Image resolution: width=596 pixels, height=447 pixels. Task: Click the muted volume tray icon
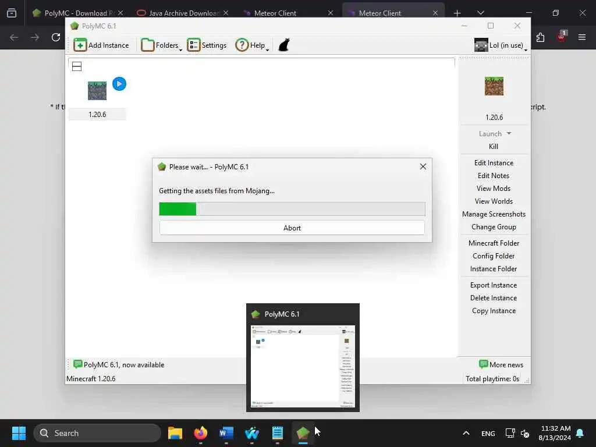coord(526,433)
